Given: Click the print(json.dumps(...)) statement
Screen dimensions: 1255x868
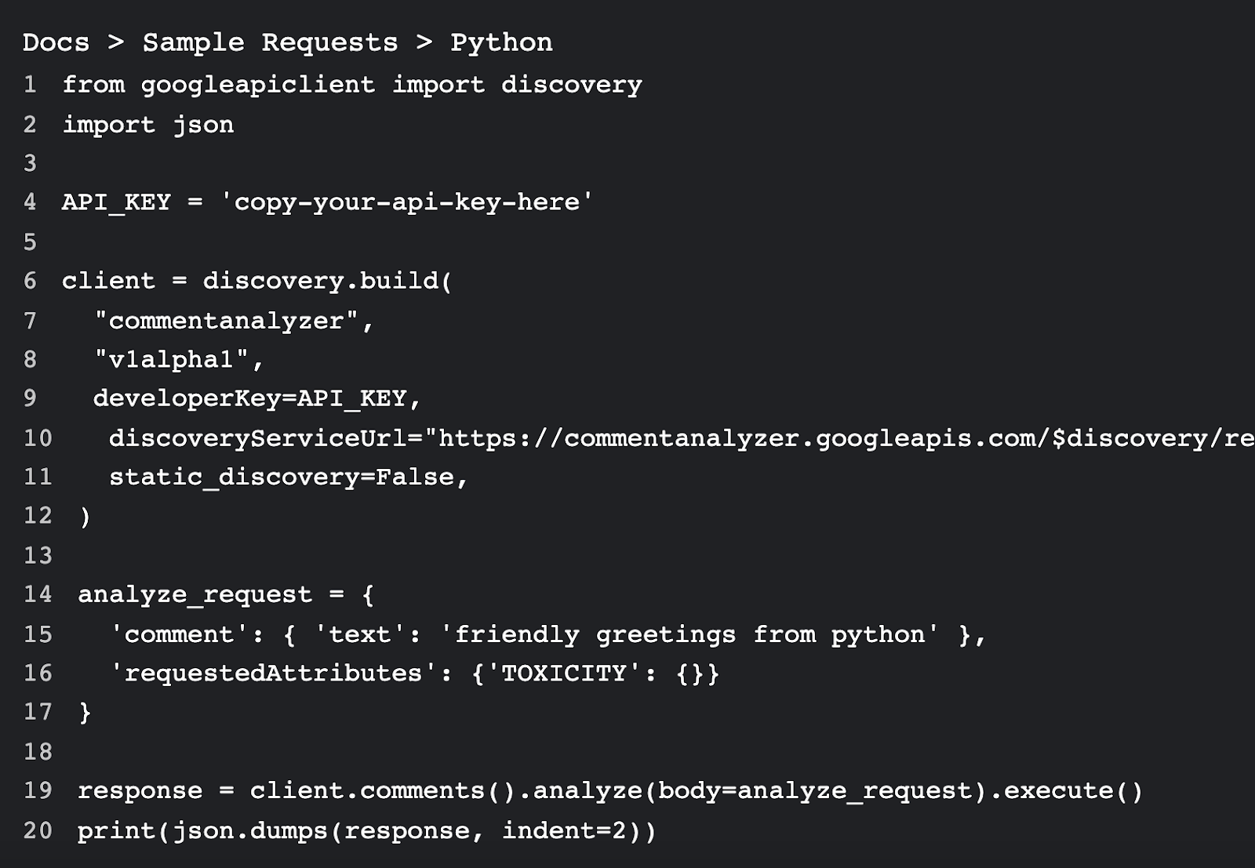Looking at the screenshot, I should tap(366, 830).
